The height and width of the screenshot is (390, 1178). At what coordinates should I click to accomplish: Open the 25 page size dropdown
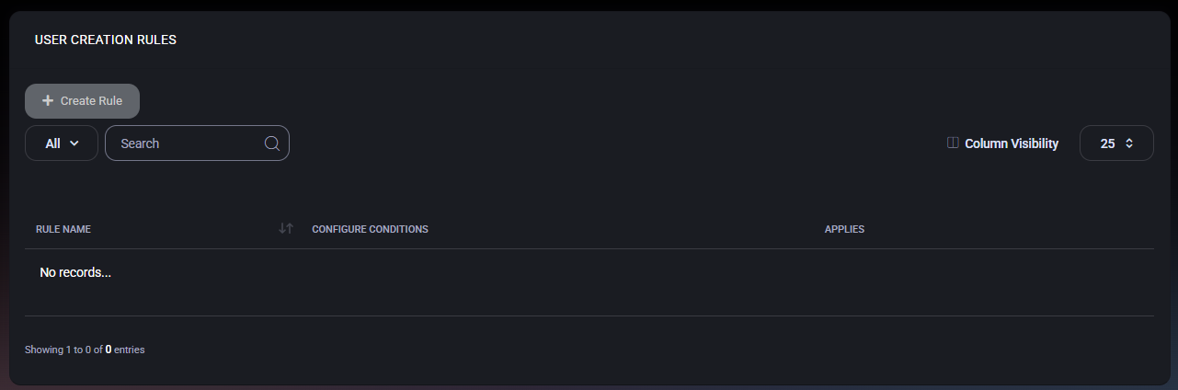[1115, 143]
